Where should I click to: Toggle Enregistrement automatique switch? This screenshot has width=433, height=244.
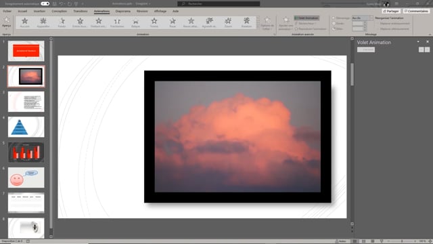coord(45,4)
